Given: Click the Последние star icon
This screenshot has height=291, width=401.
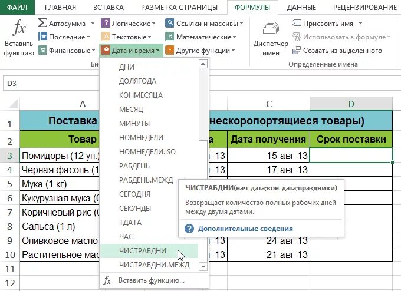Looking at the screenshot, I should point(42,37).
